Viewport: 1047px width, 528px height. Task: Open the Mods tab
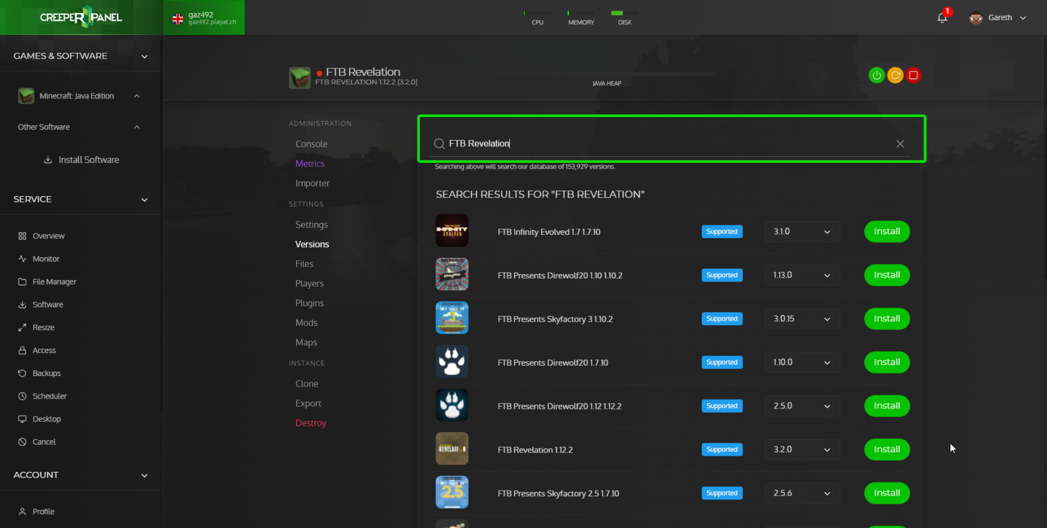tap(307, 323)
